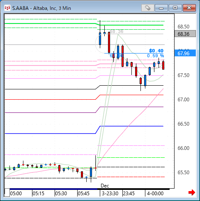This screenshot has width=200, height=201.
Task: Click the 05:30 time axis label
Action: (61, 194)
